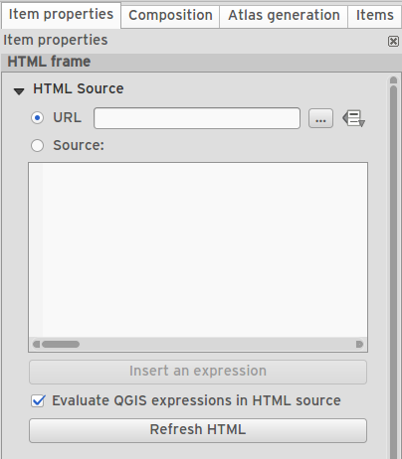Go to the Items tab
Screen dimensions: 402x459
click(375, 15)
